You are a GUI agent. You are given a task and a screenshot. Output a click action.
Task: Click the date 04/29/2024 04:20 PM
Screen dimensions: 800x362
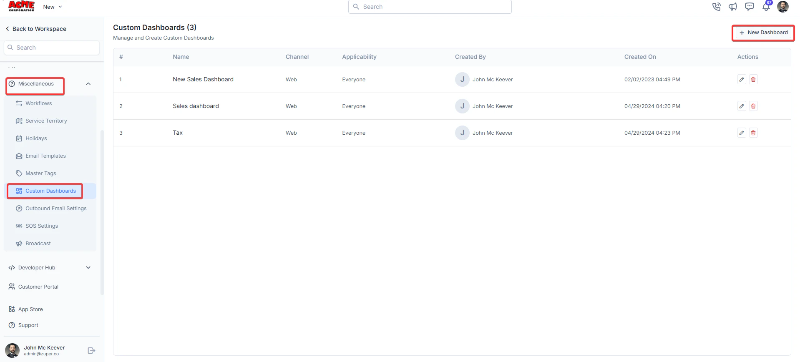tap(652, 106)
